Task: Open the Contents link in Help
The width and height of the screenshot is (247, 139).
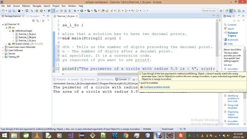Action: [232, 25]
